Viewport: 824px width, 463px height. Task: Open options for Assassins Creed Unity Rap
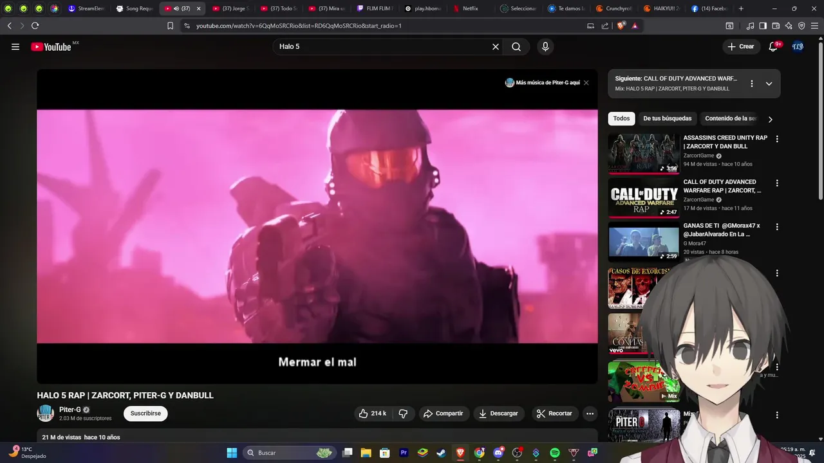coord(777,139)
